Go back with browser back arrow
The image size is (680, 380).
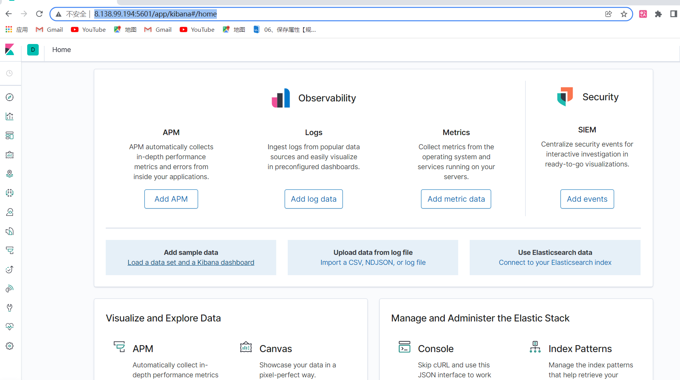(x=9, y=14)
